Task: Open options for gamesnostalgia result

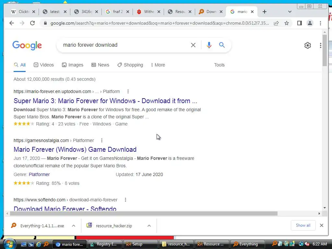Action: coord(102,140)
